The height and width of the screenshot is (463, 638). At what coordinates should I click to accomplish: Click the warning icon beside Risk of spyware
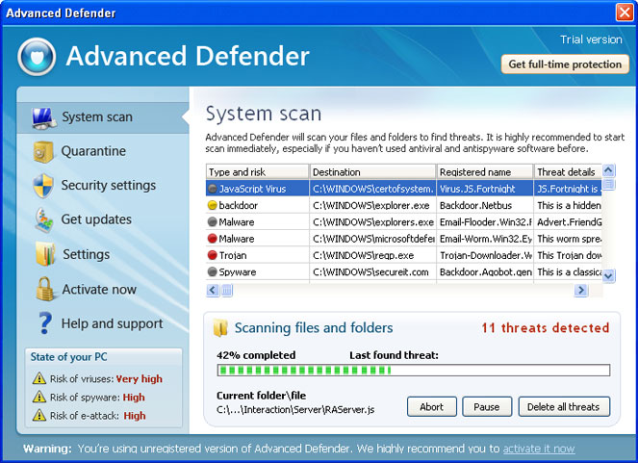tap(39, 397)
